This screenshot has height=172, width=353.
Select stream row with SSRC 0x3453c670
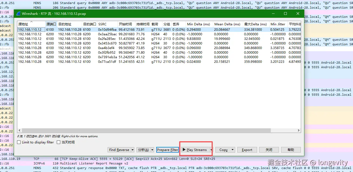coord(159,43)
